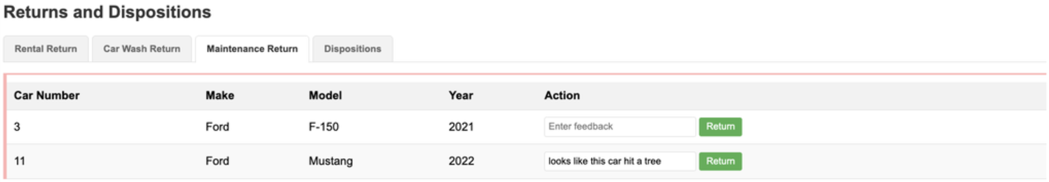Screen dimensions: 1049x182
Task: Focus the empty Enter feedback field
Action: pos(619,127)
